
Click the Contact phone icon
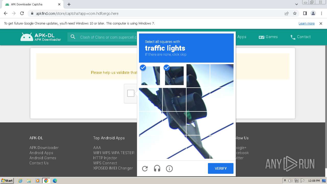[x=293, y=37]
